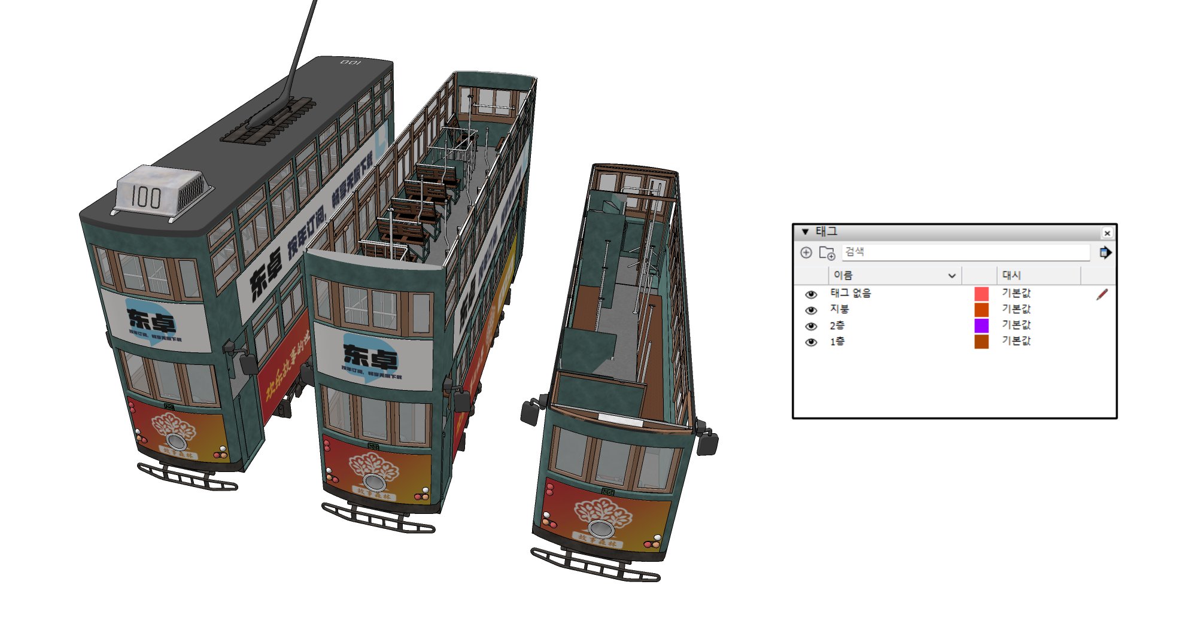Click the purple color swatch for 2층
1197x624 pixels.
coord(981,325)
